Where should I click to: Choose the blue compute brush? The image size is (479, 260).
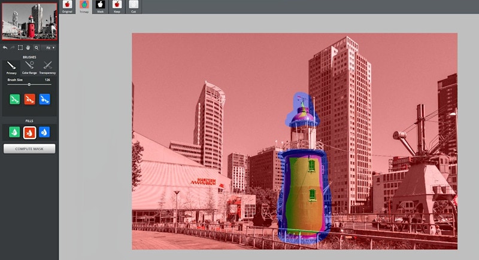tap(44, 99)
